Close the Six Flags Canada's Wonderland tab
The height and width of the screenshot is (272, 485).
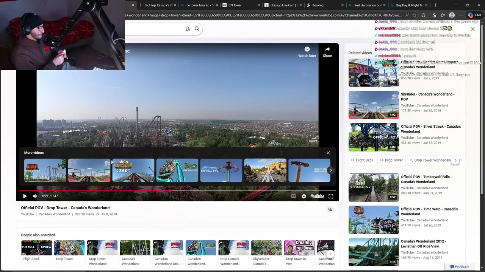(x=175, y=5)
